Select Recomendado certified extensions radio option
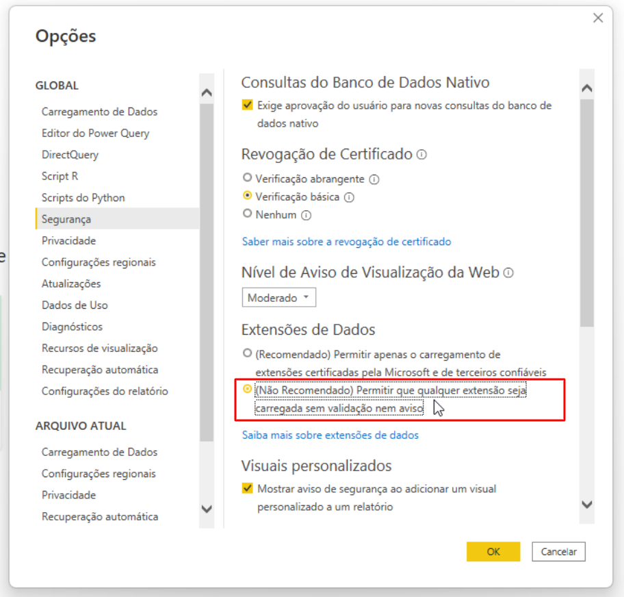This screenshot has width=624, height=597. (x=247, y=353)
